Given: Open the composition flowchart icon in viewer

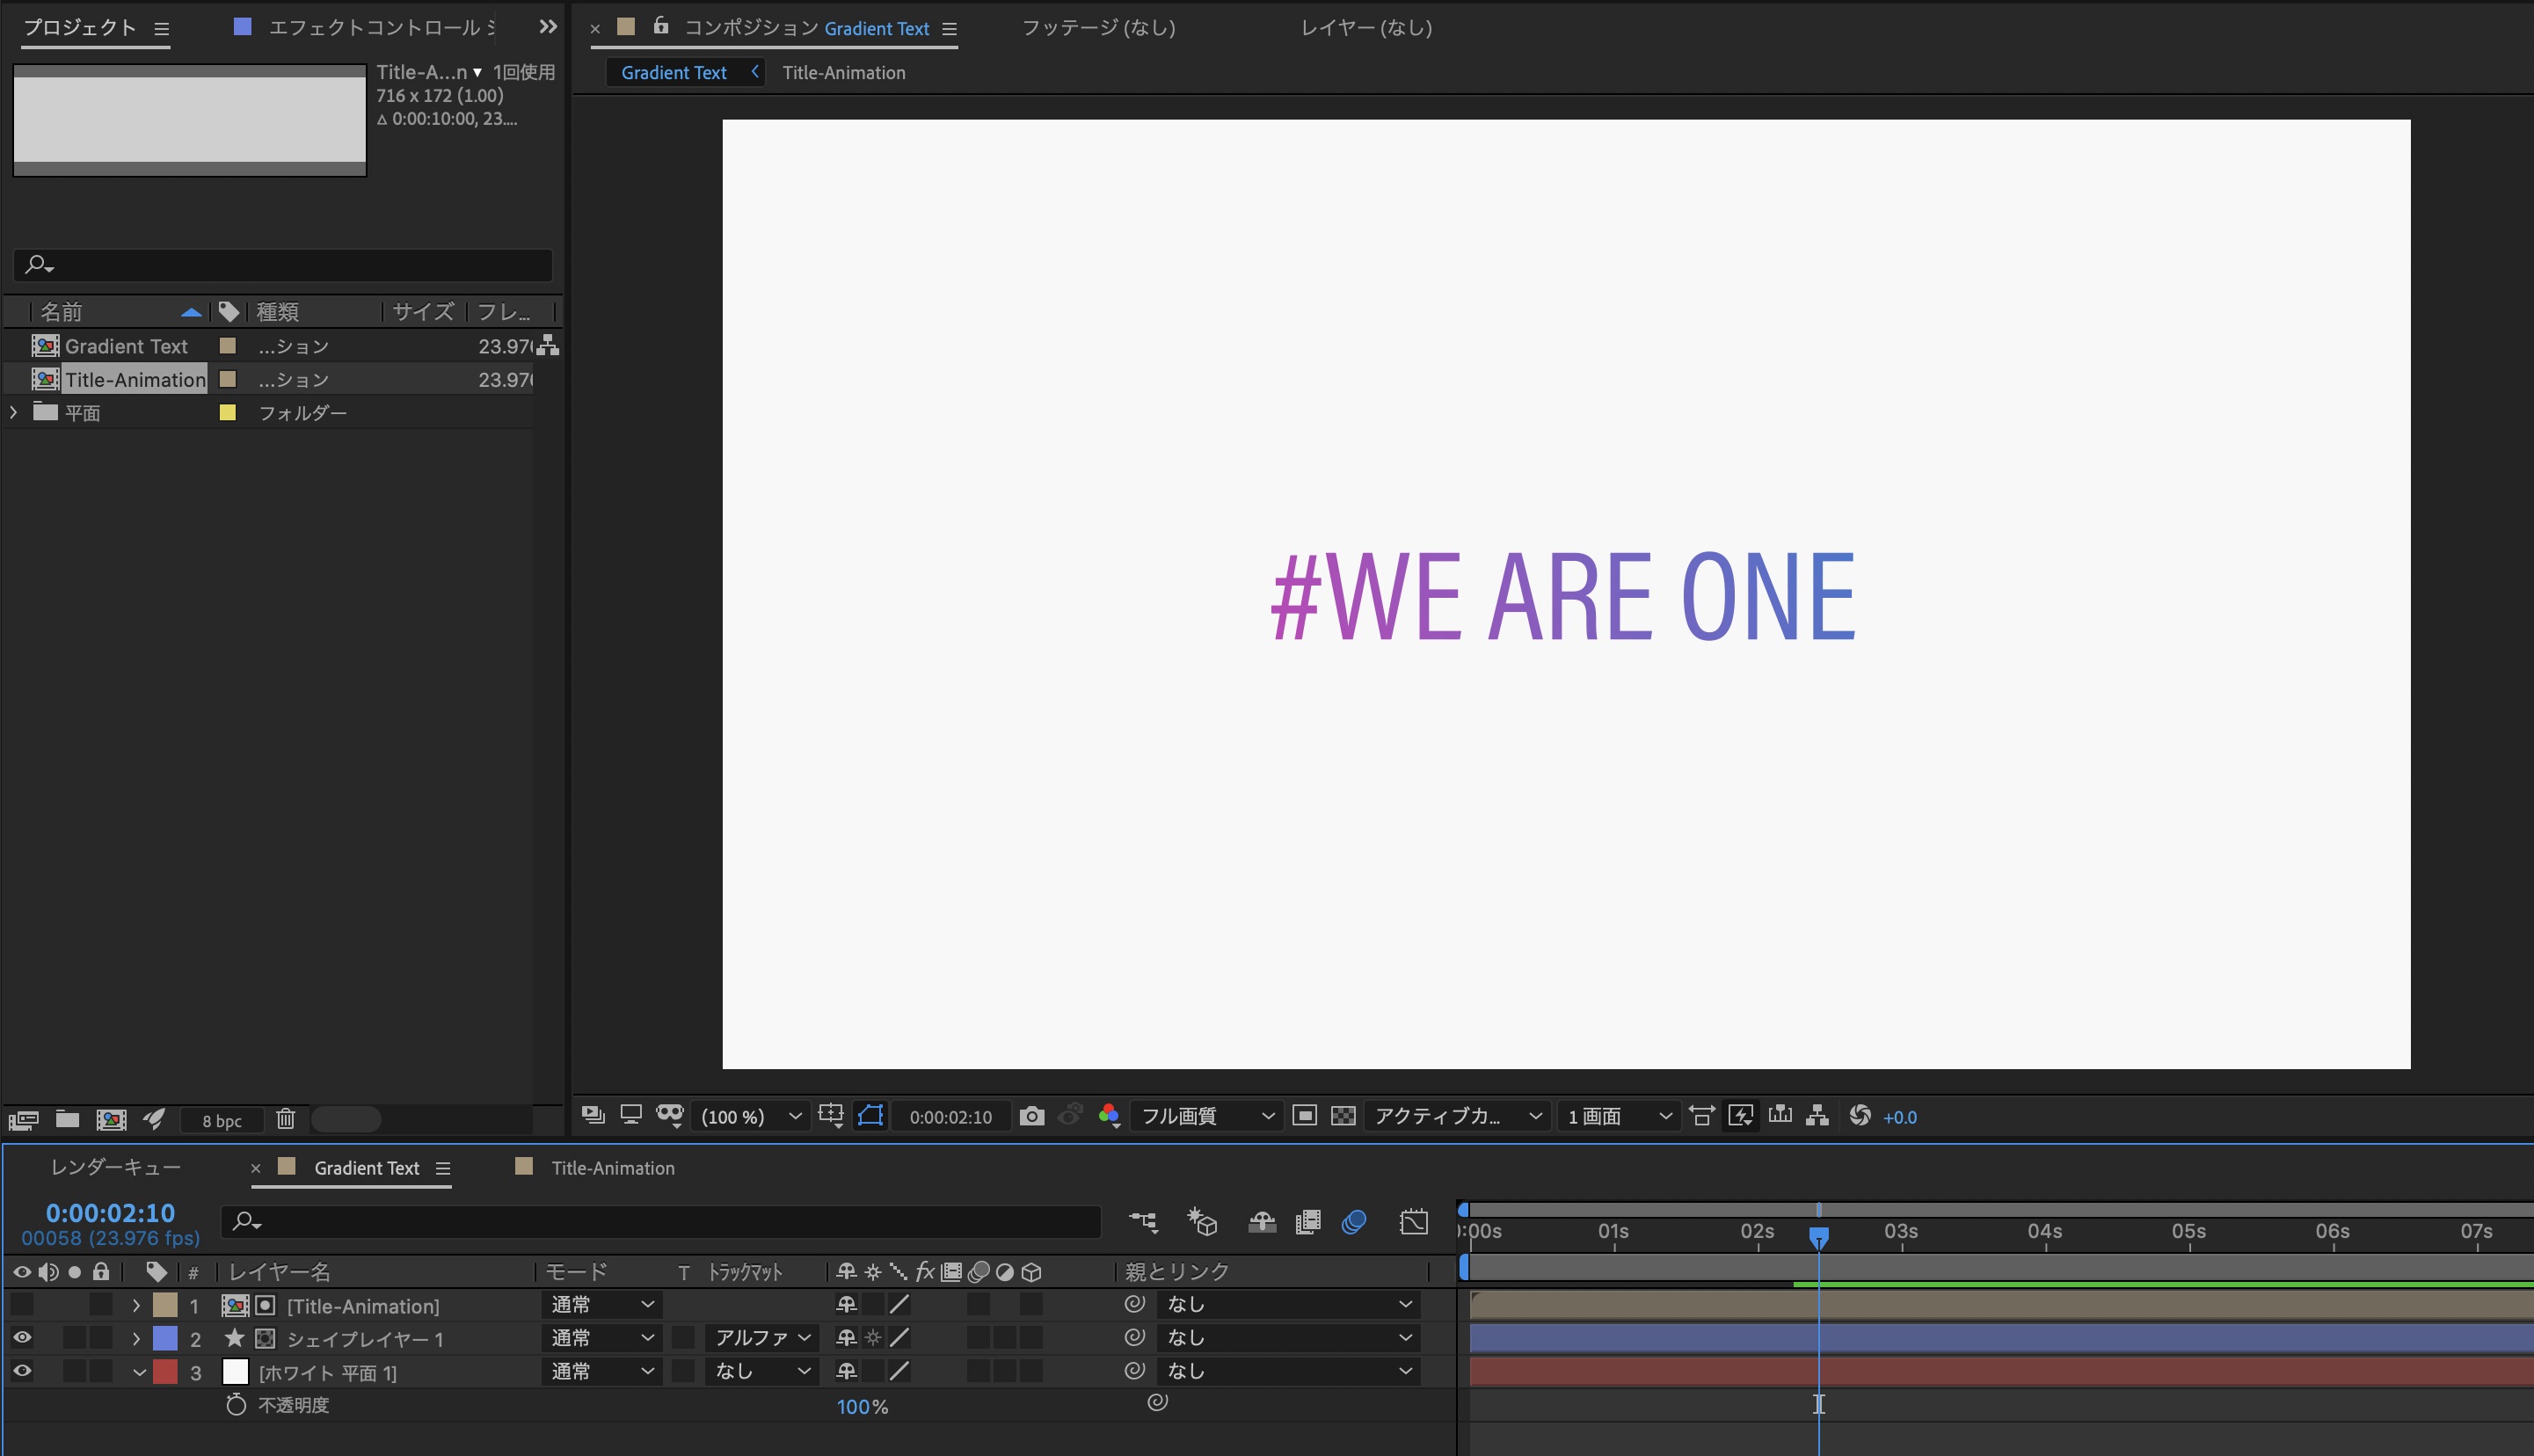Looking at the screenshot, I should click(1817, 1116).
